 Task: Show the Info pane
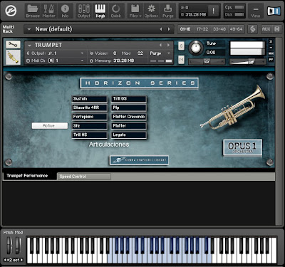(65, 11)
